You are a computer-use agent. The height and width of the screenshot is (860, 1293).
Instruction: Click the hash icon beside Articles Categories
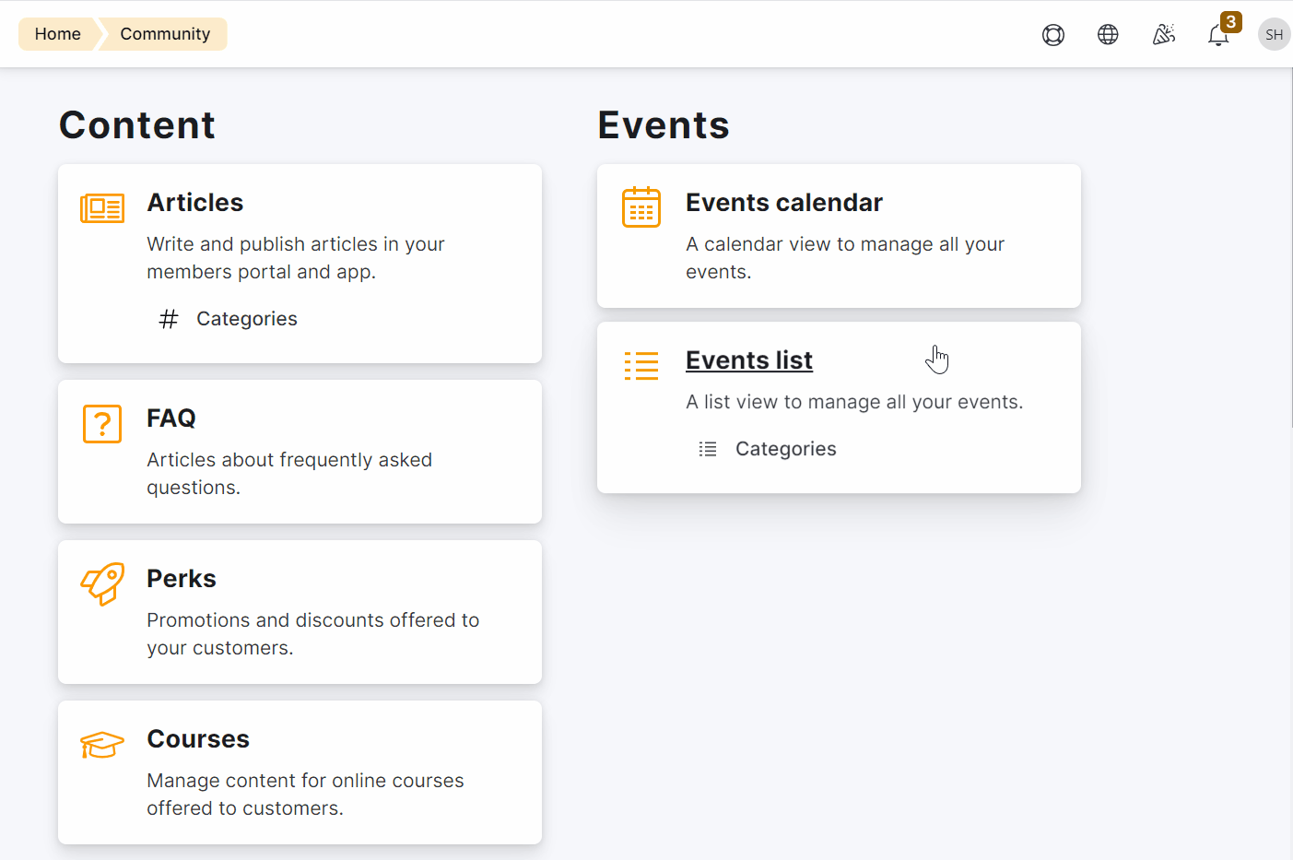[x=169, y=319]
